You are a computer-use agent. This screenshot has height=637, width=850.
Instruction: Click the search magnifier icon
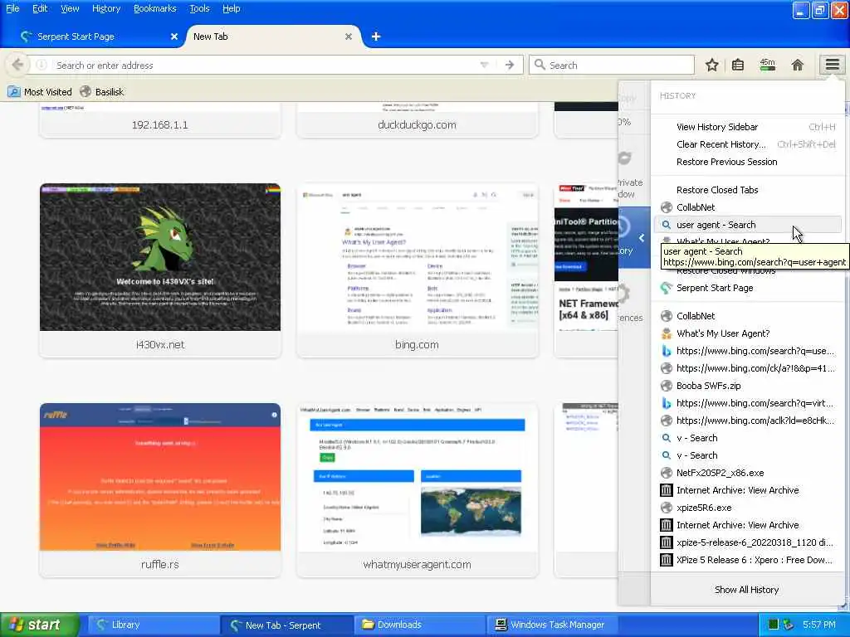click(540, 65)
